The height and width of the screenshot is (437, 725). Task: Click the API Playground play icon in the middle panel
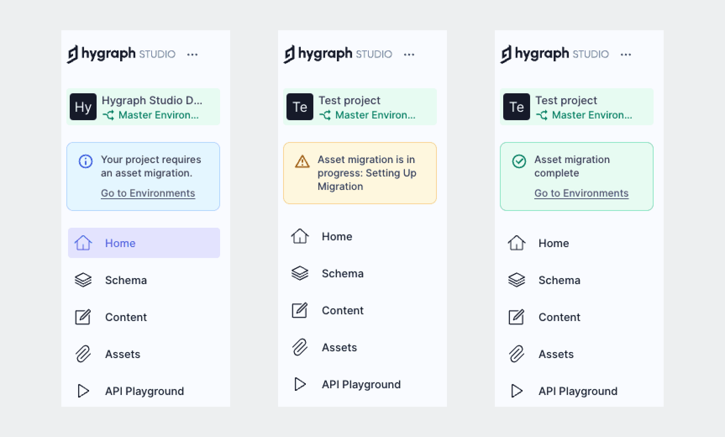click(300, 384)
